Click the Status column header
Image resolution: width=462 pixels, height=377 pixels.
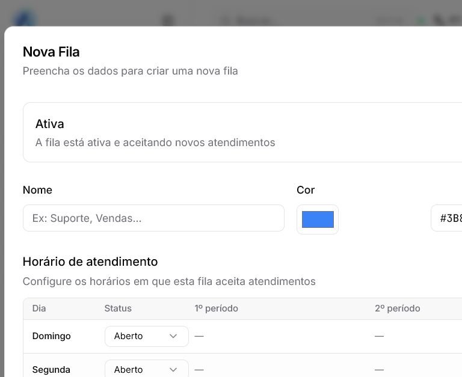pos(118,308)
